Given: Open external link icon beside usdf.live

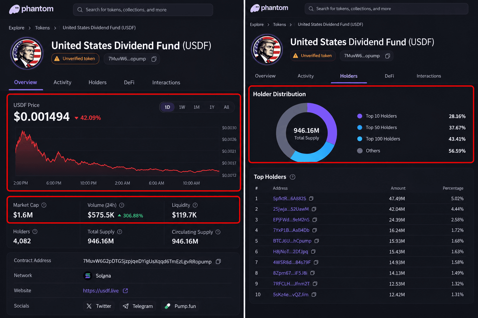Looking at the screenshot, I should click(x=125, y=291).
